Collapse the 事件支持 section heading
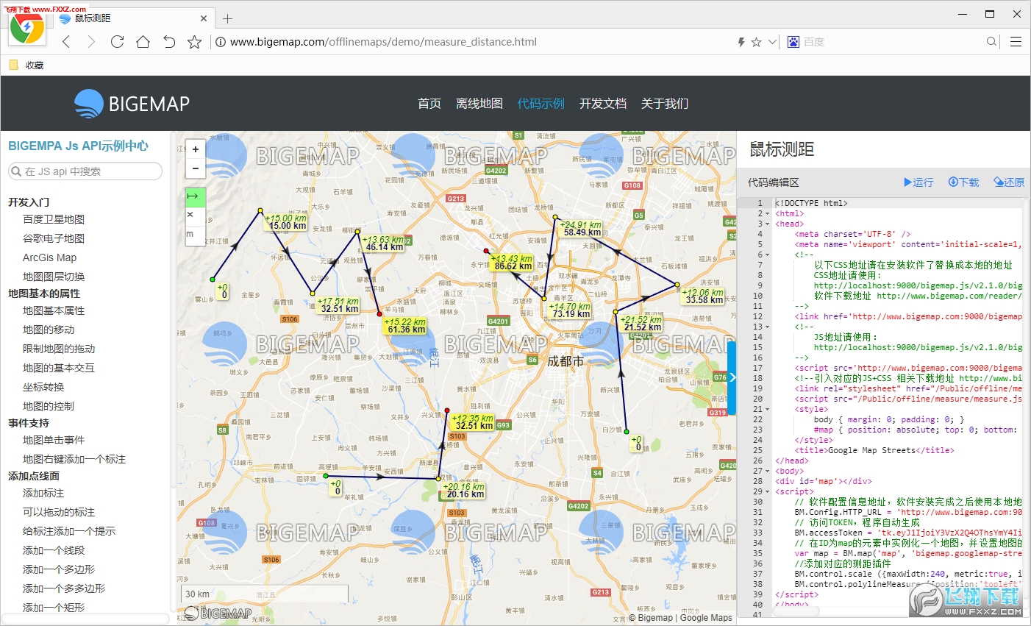 29,423
